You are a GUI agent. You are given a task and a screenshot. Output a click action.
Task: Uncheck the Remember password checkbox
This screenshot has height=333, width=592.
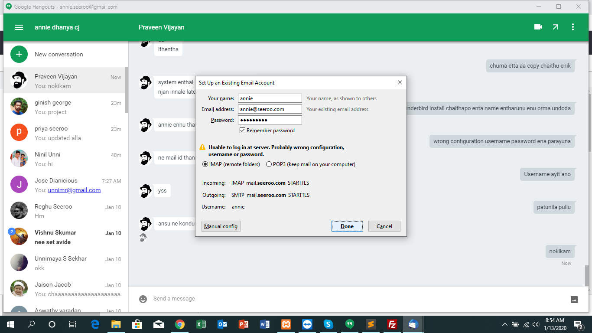click(242, 131)
